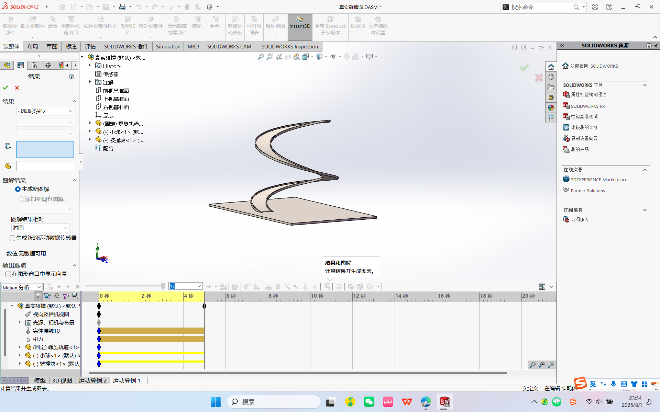Screen dimensions: 660x412
Task: Select the key point at 5 seconds on timeline
Action: pyautogui.click(x=205, y=306)
